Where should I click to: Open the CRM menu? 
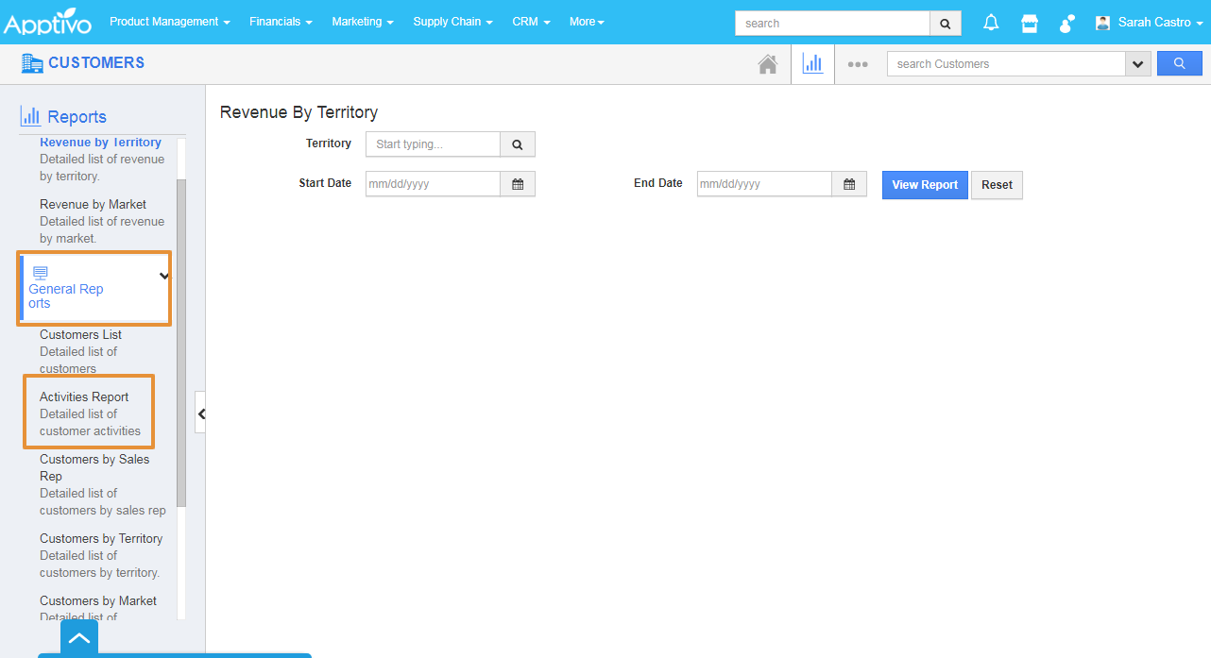[531, 22]
